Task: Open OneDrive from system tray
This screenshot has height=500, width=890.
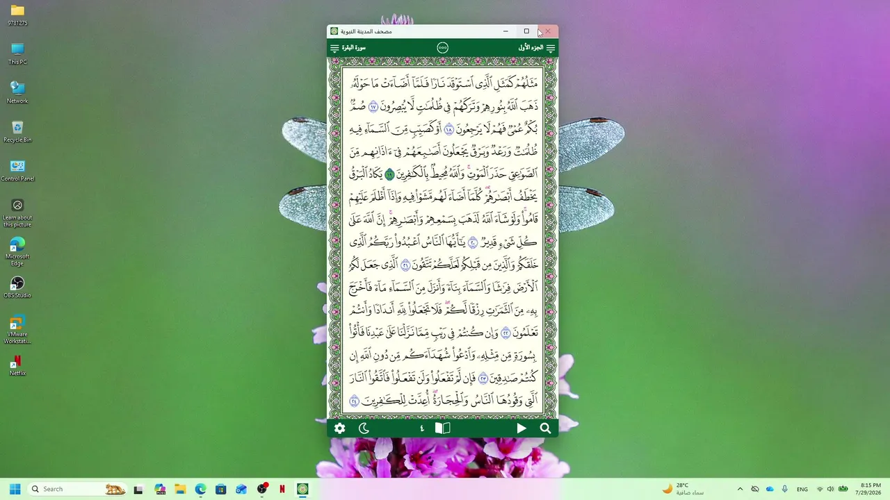Action: pyautogui.click(x=770, y=489)
